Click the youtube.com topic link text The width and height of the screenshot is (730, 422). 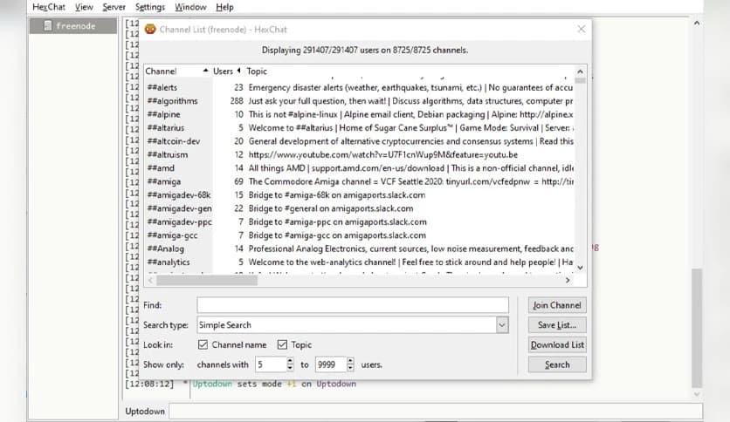(x=382, y=155)
